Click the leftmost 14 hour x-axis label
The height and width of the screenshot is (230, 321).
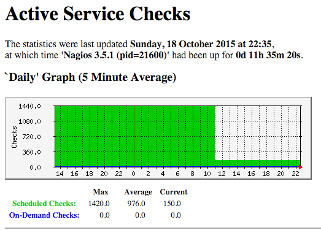60,174
